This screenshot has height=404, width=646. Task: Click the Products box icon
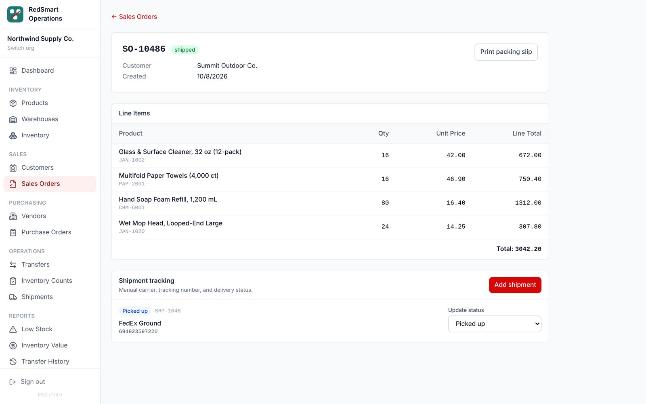[13, 103]
